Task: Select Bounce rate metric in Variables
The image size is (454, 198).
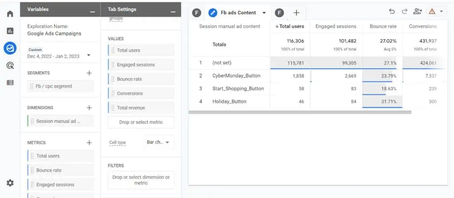Action: [x=60, y=170]
